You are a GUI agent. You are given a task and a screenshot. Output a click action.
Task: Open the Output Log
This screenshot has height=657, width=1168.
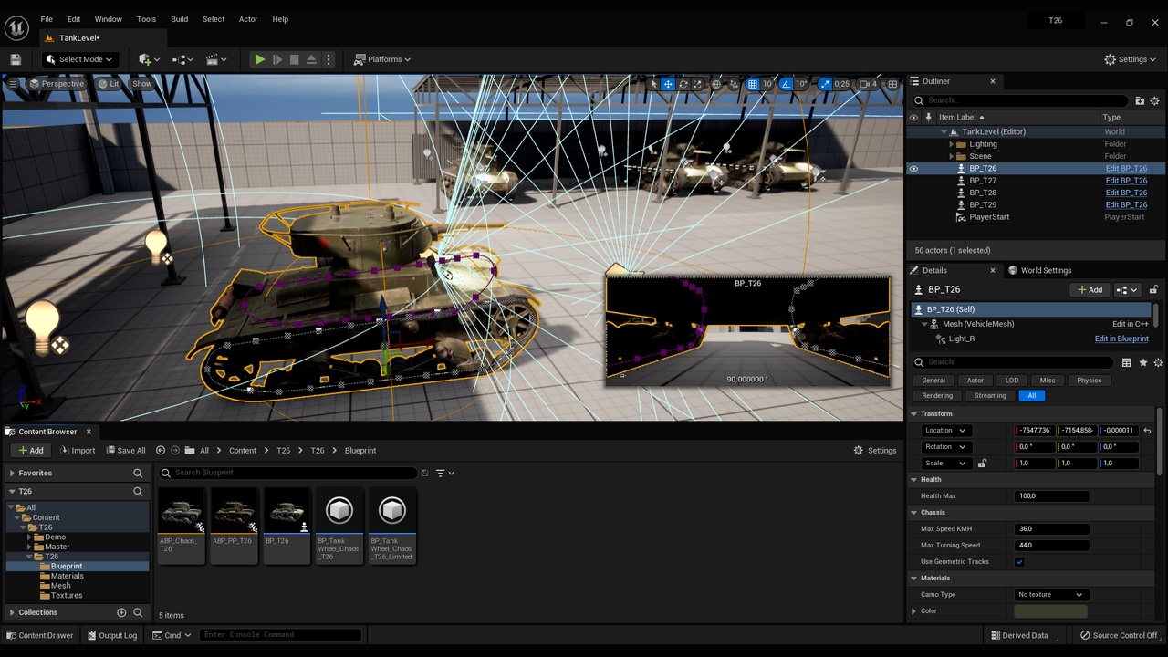pos(111,635)
